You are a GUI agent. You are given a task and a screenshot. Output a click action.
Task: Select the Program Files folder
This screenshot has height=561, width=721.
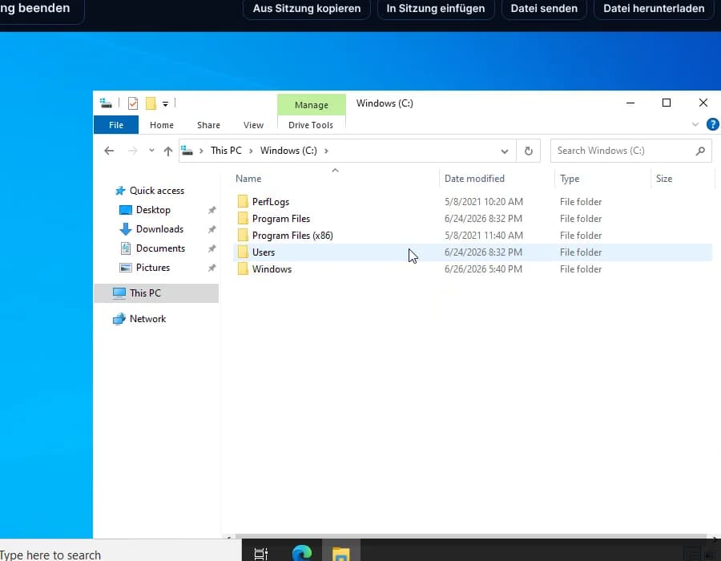click(x=473, y=219)
